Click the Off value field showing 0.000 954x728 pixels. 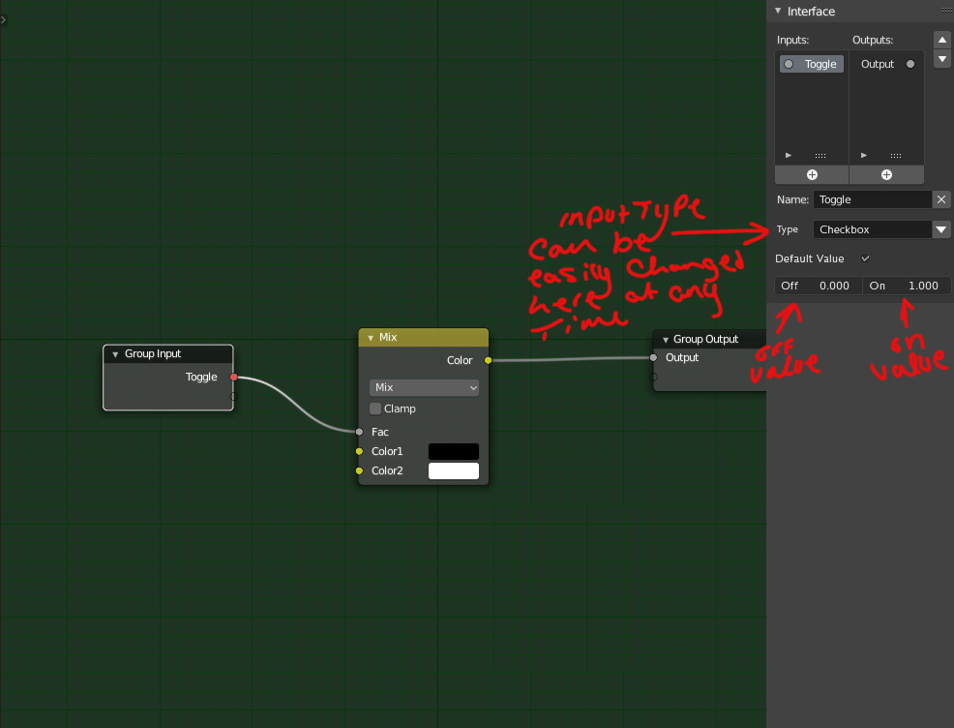coord(819,286)
